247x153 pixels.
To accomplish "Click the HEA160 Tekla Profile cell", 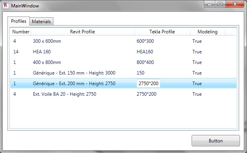I will (x=145, y=52).
